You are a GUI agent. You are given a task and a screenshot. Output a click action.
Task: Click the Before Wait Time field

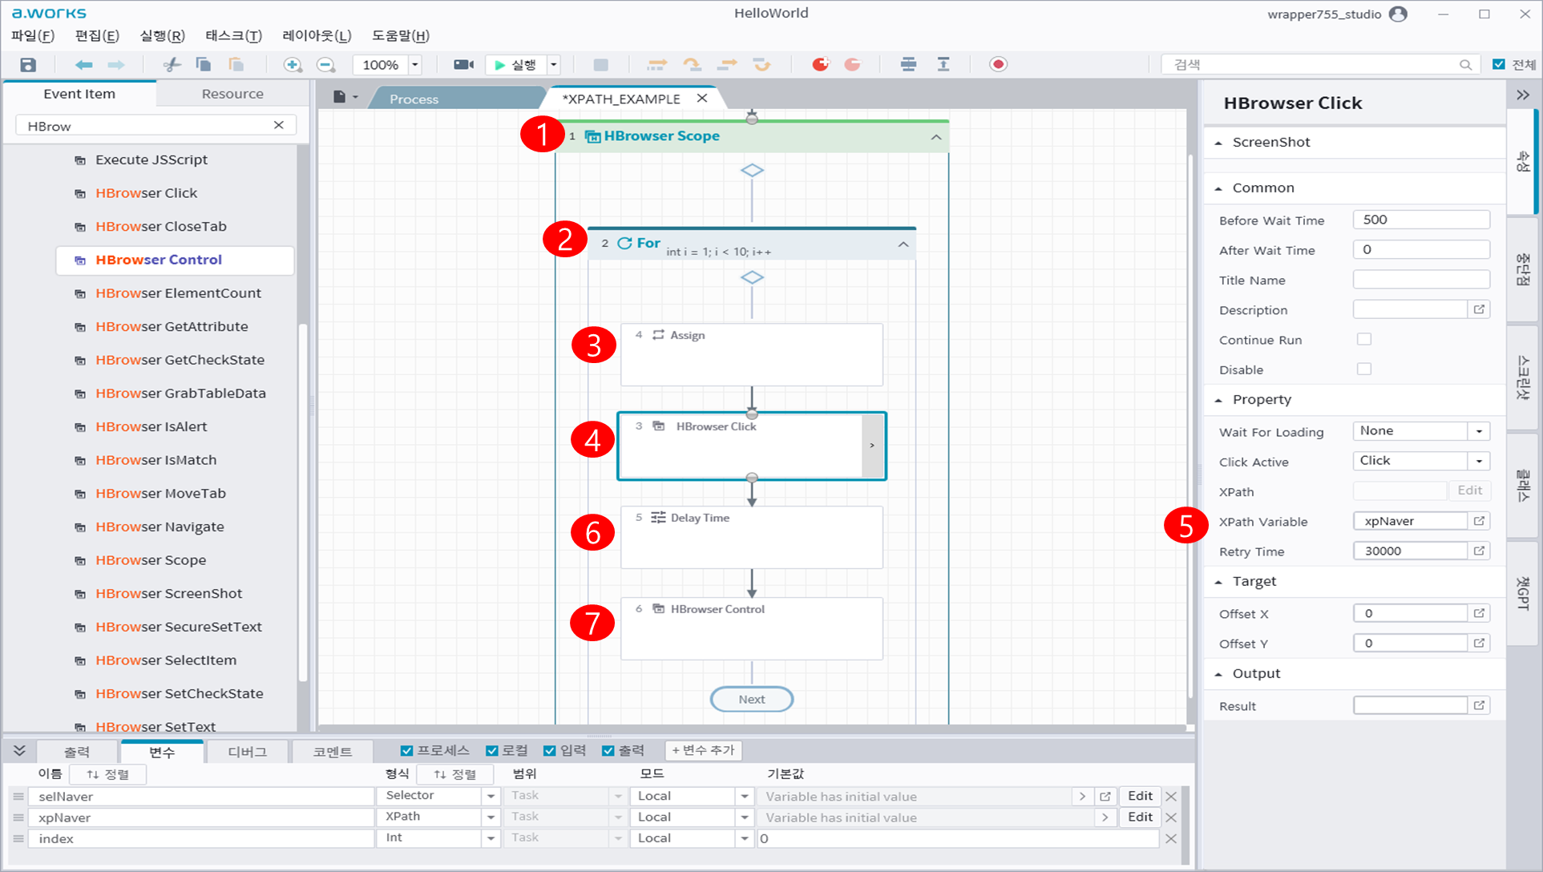tap(1420, 220)
